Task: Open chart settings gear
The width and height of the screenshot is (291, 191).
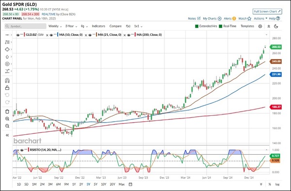Action: [260, 26]
